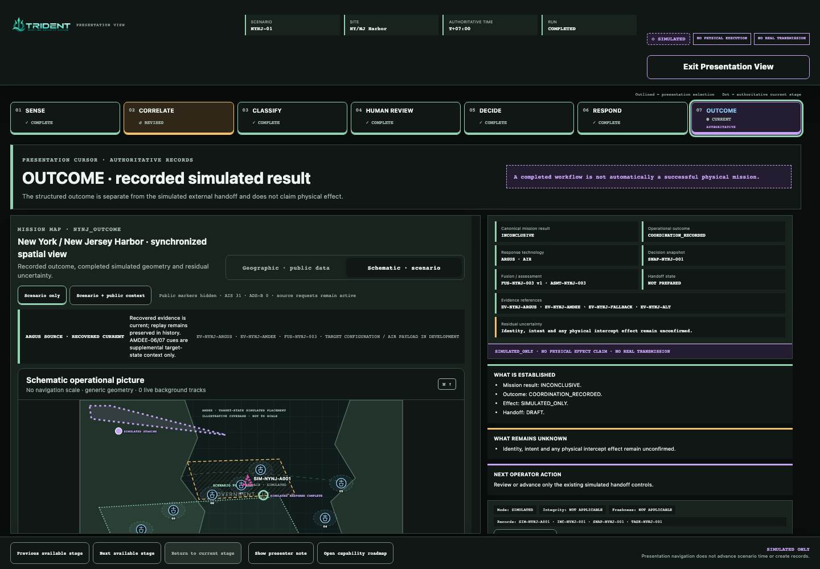Image resolution: width=820 pixels, height=569 pixels.
Task: Choose Scenario + public context layer option
Action: [x=110, y=295]
